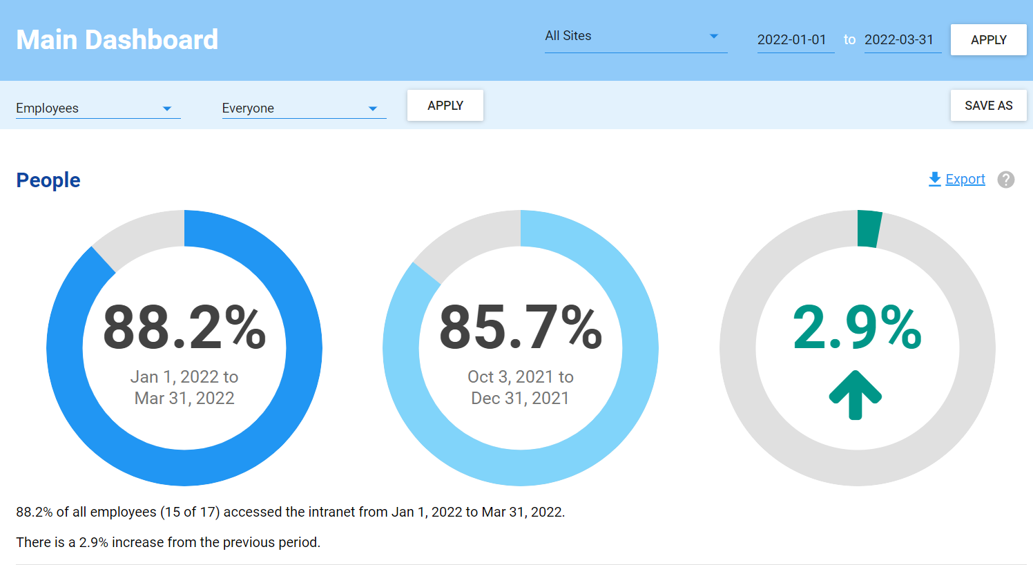Expand the Employees dropdown
This screenshot has width=1033, height=565.
tap(98, 108)
